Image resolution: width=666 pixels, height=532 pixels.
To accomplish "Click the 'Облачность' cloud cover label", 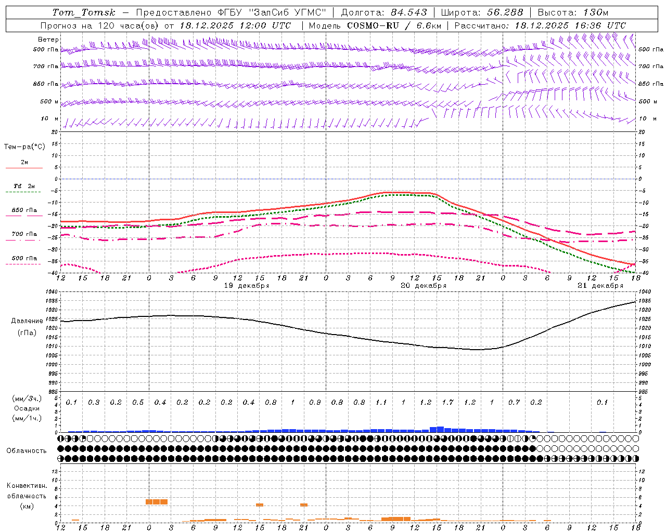I will pos(27,451).
